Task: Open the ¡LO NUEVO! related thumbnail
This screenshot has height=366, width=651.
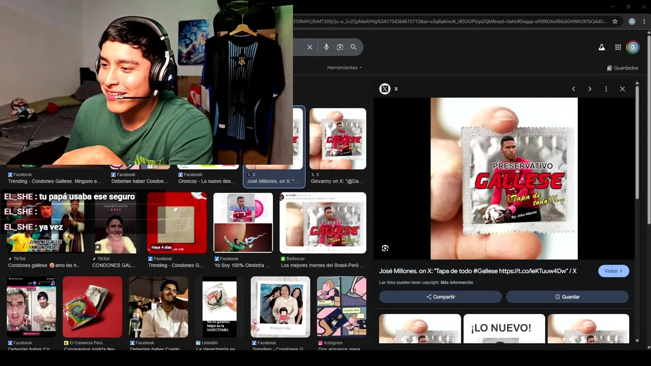Action: click(504, 328)
